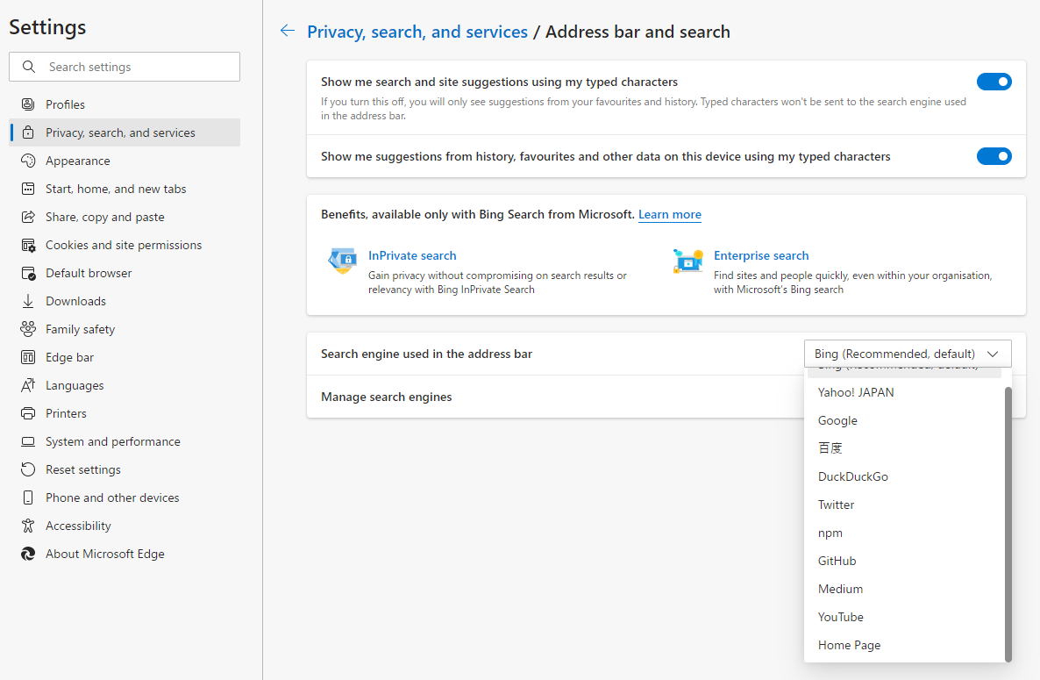Click the Downloads arrow icon
Image resolution: width=1040 pixels, height=680 pixels.
[28, 301]
